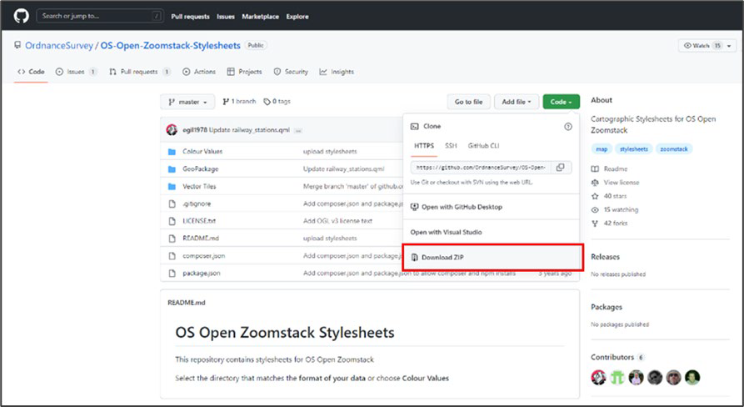Viewport: 744px width, 407px height.
Task: Click Issues in top navigation
Action: pos(226,17)
